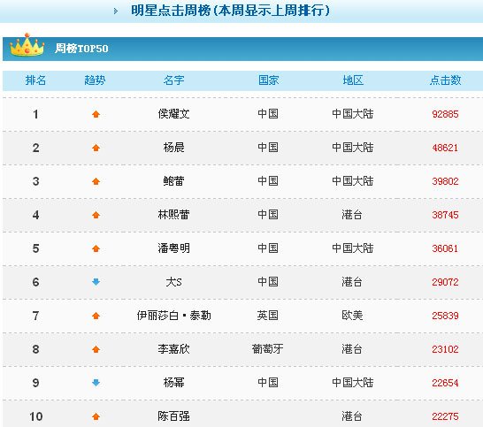The image size is (483, 427).
Task: Open the star name 伊丽莎白·泰勒
Action: pos(173,316)
